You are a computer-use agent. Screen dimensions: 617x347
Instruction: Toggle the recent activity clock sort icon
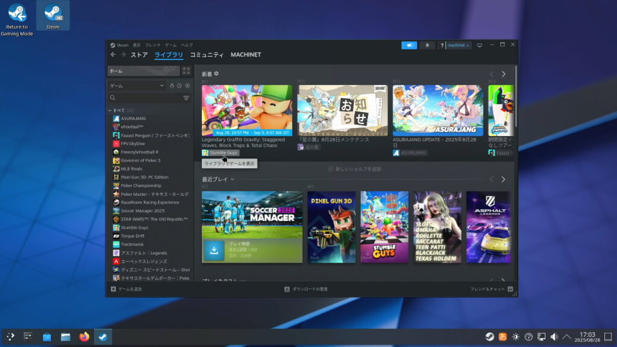point(180,86)
